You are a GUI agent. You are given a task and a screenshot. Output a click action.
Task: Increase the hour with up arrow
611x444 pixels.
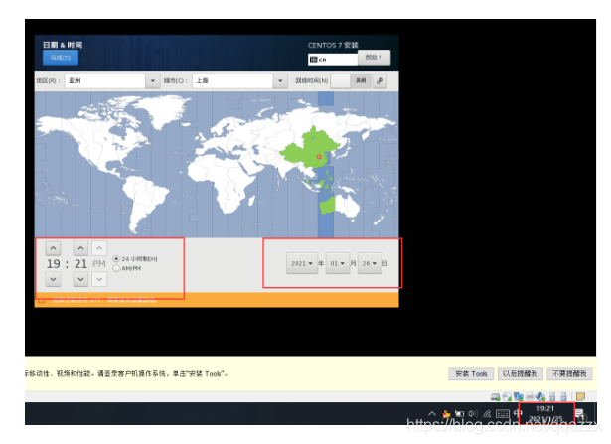53,248
